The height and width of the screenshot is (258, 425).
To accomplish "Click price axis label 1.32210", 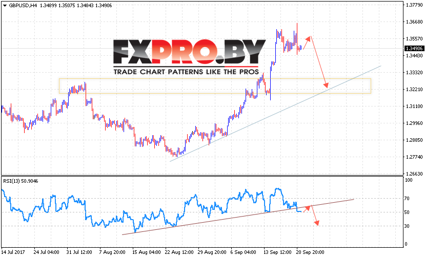I will [414, 90].
